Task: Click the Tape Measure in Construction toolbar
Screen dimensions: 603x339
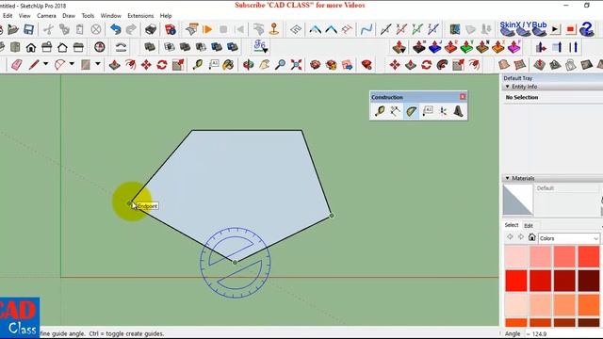Action: click(380, 111)
